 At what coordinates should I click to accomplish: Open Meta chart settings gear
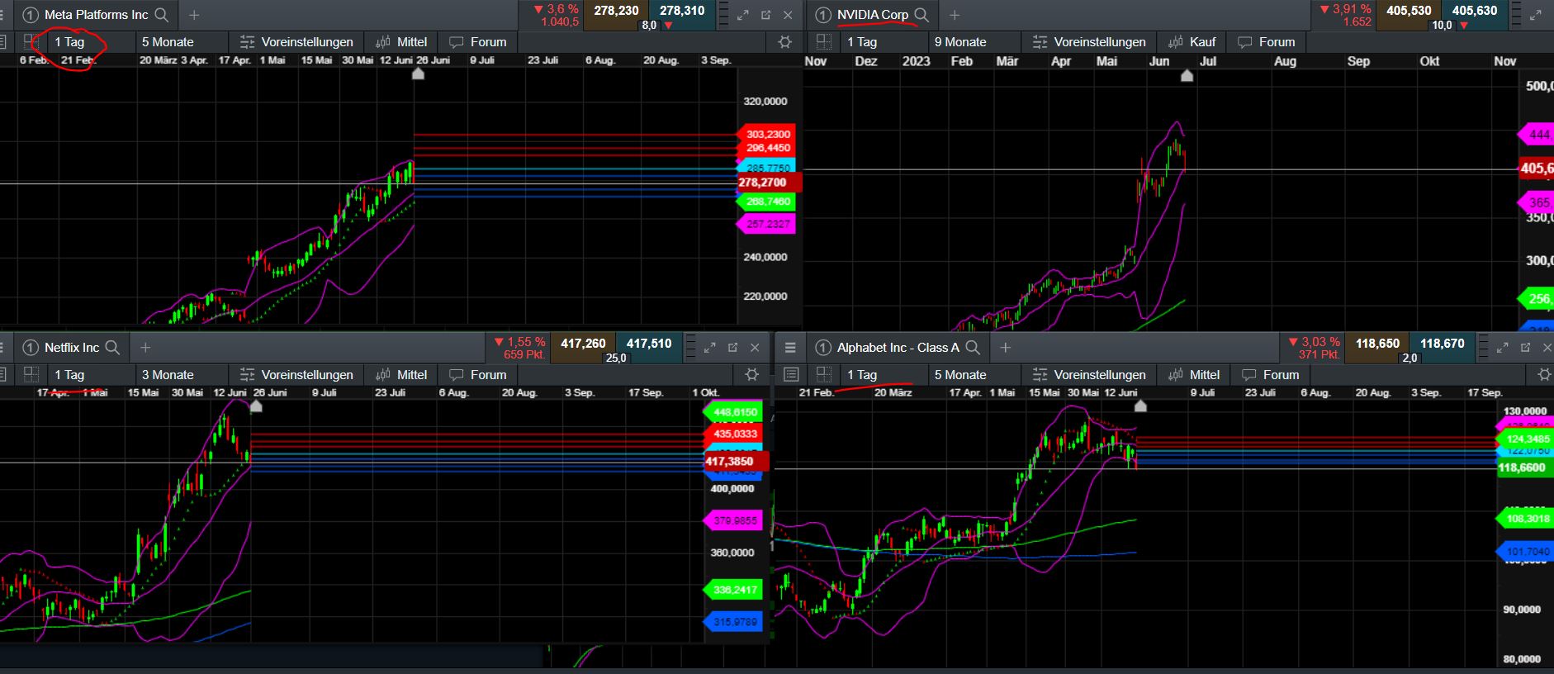point(784,41)
